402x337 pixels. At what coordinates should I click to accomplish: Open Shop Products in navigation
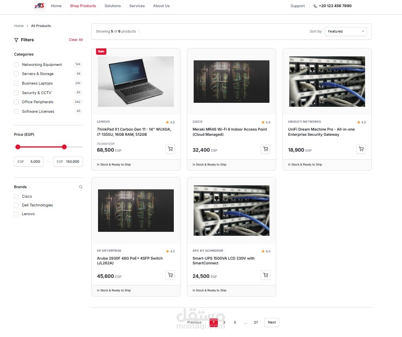coord(83,6)
